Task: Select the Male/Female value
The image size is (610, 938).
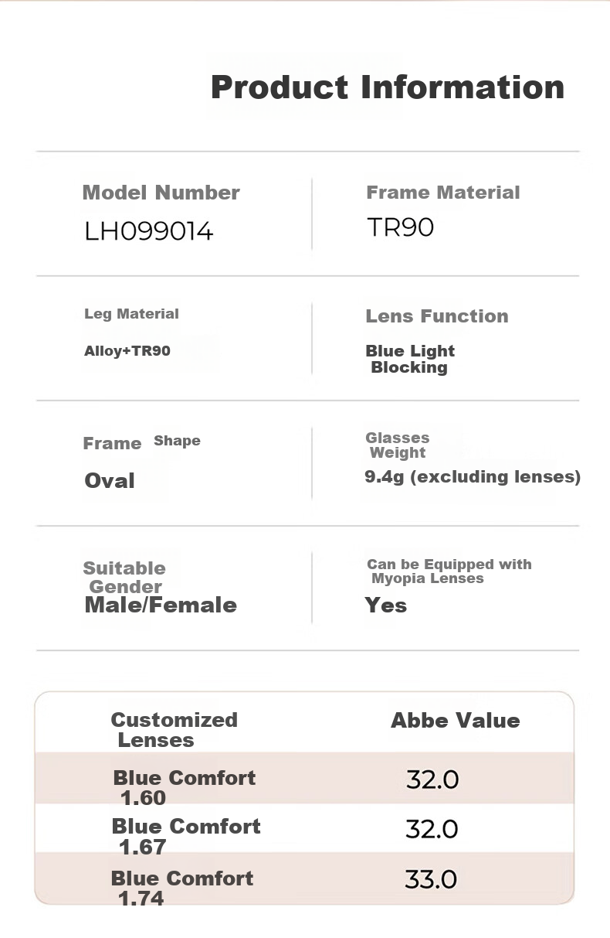Action: 161,605
